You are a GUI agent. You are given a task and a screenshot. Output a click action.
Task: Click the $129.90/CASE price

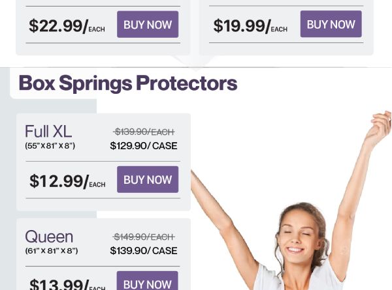coord(144,146)
